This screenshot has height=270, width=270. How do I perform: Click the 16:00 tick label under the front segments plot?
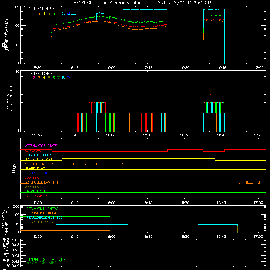point(111,68)
